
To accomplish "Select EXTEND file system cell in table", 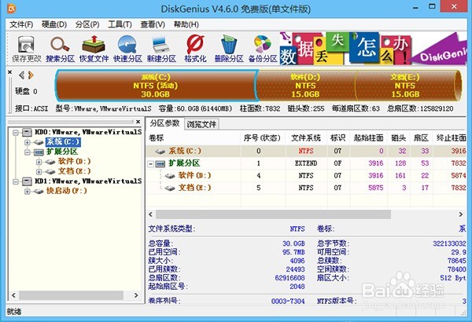I will pyautogui.click(x=306, y=163).
